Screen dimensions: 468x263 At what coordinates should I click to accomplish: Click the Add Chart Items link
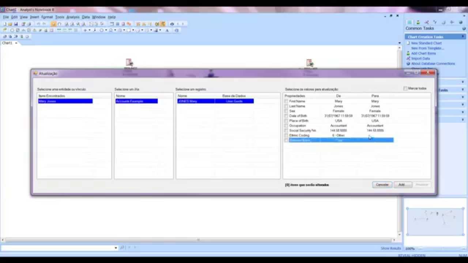[x=423, y=53]
